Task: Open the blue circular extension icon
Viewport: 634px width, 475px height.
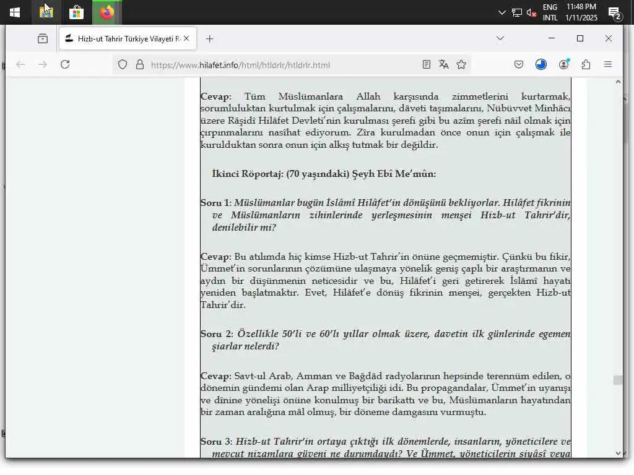Action: pos(541,64)
